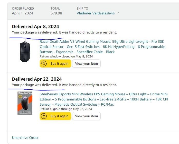Image resolution: width=179 pixels, height=144 pixels.
Task: Expand the Ship To address chevron
Action: point(118,13)
